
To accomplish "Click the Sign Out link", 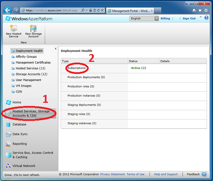I will pyautogui.click(x=189, y=18).
